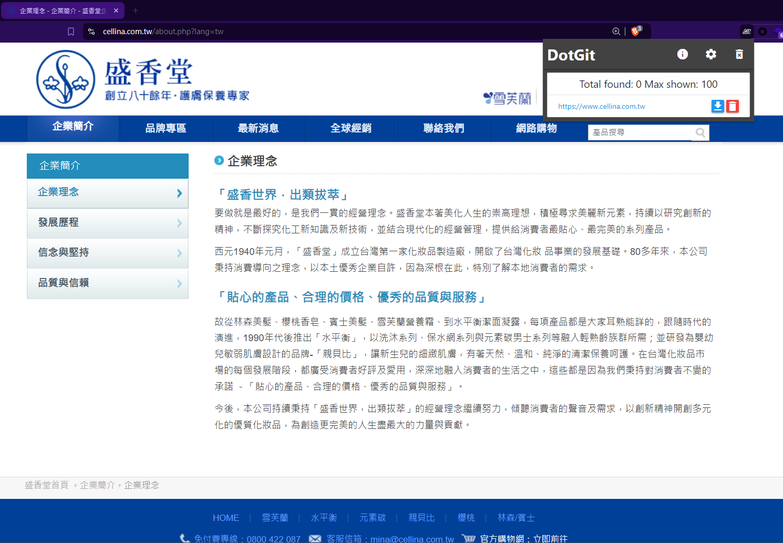
Task: Click the 「盛香世界，出類拔萃」 heading
Action: point(282,194)
